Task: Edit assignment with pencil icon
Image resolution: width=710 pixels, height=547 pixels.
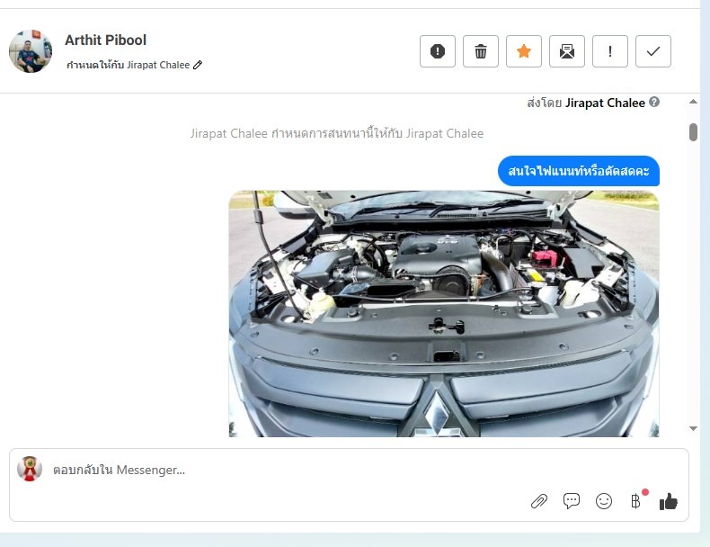Action: [198, 66]
